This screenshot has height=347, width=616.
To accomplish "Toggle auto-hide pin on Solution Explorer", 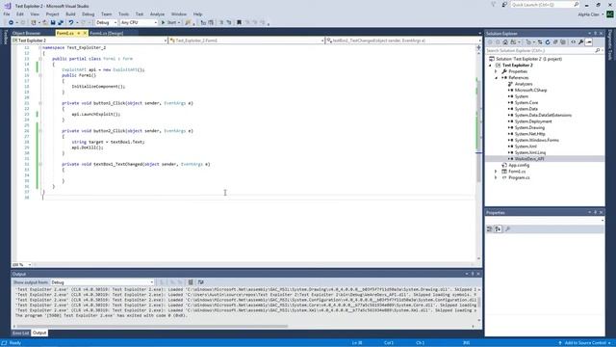I will (x=595, y=34).
